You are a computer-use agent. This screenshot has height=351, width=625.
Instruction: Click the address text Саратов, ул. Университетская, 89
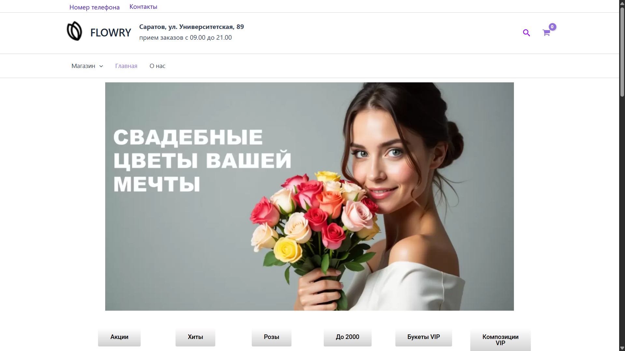coord(192,27)
